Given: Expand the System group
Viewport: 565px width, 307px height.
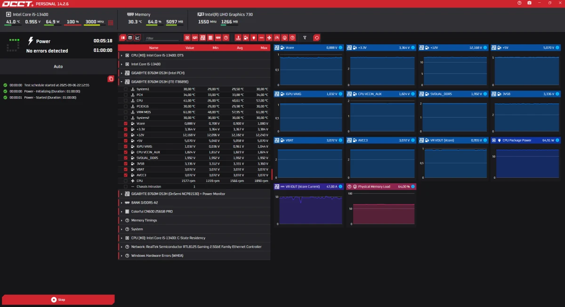Looking at the screenshot, I should pos(121,229).
